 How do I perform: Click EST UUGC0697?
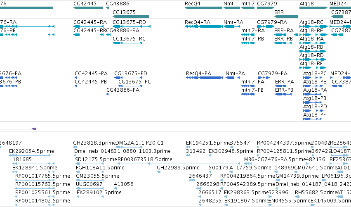point(89,184)
